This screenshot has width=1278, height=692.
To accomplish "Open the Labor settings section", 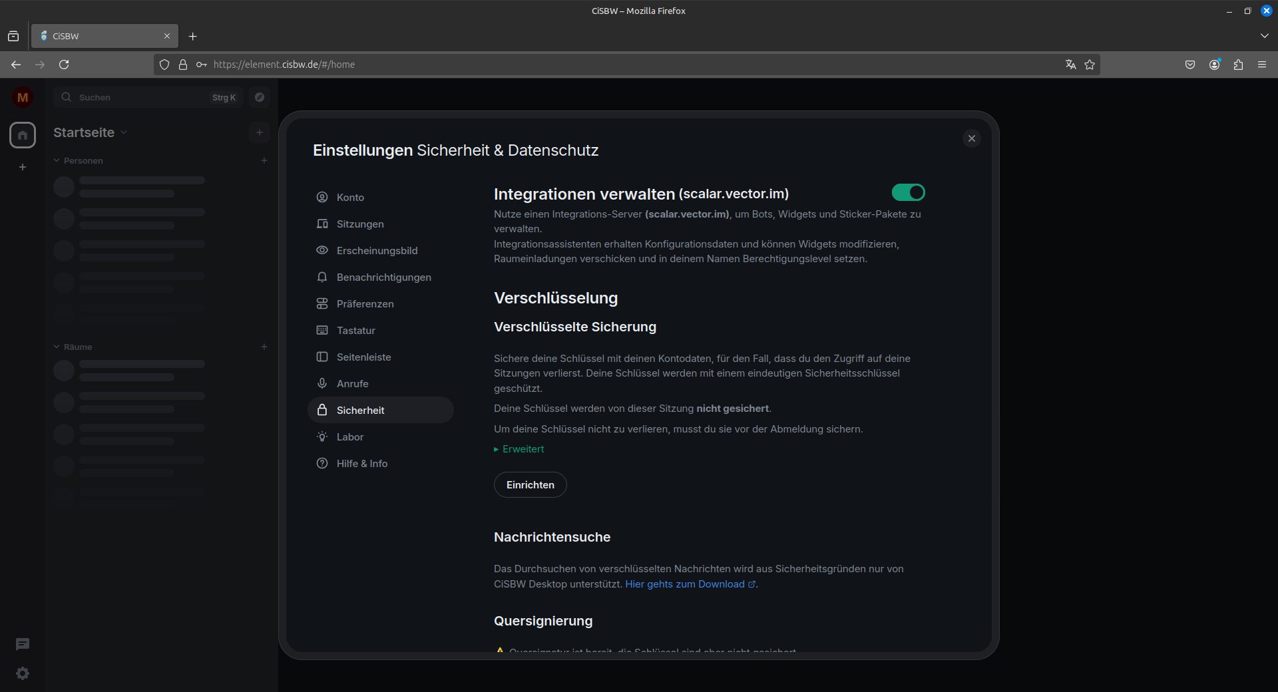I will click(x=349, y=437).
